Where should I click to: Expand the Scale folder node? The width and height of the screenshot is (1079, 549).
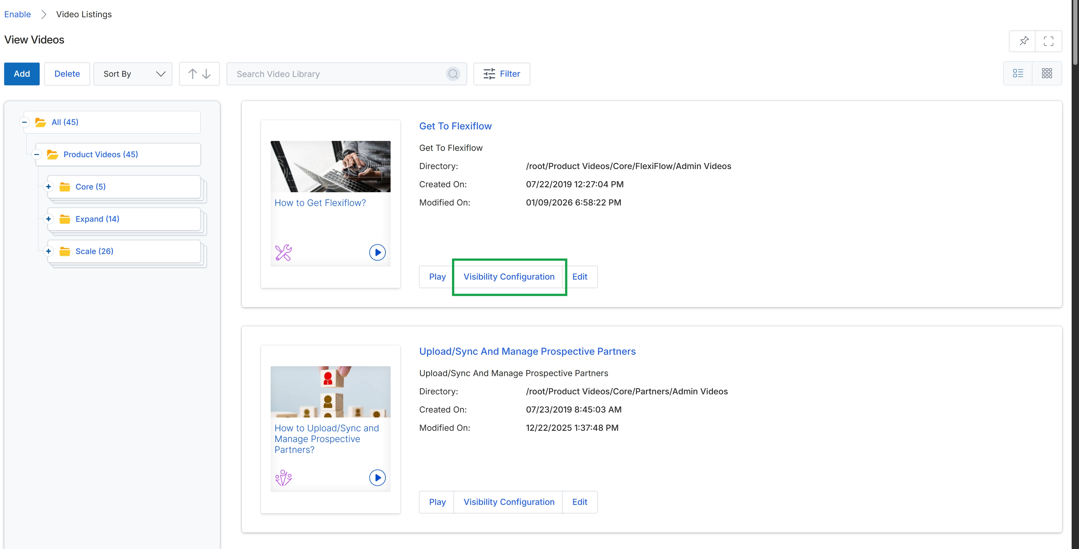pos(49,251)
